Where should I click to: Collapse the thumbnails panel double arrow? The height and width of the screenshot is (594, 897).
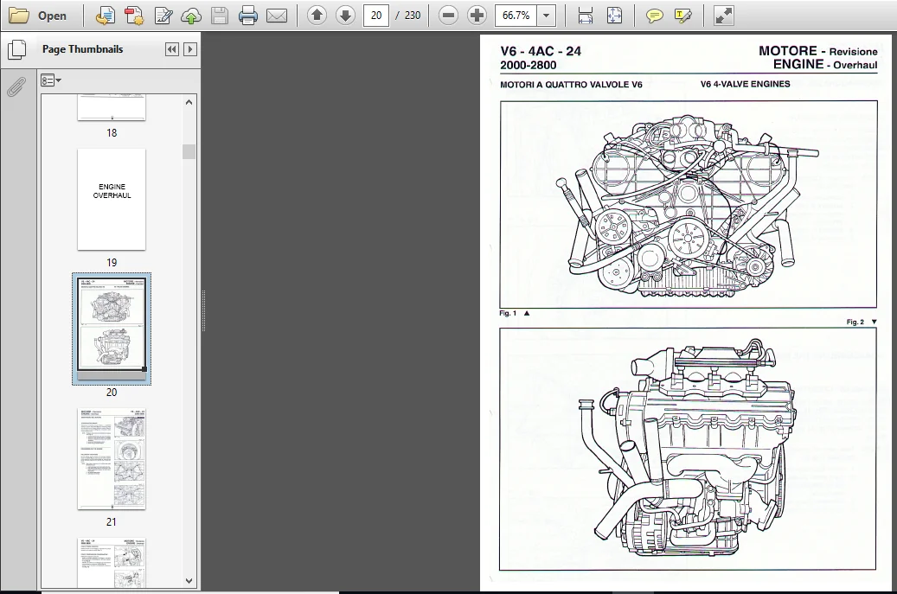click(171, 49)
